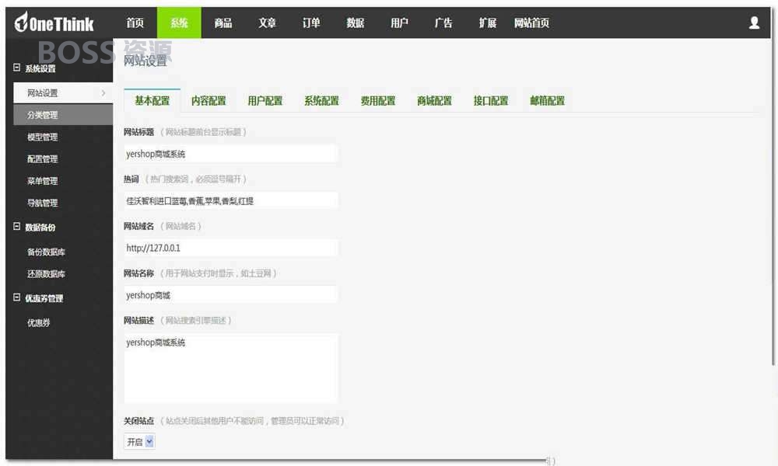Go to 首页 in top navigation
This screenshot has width=778, height=466.
[x=135, y=23]
